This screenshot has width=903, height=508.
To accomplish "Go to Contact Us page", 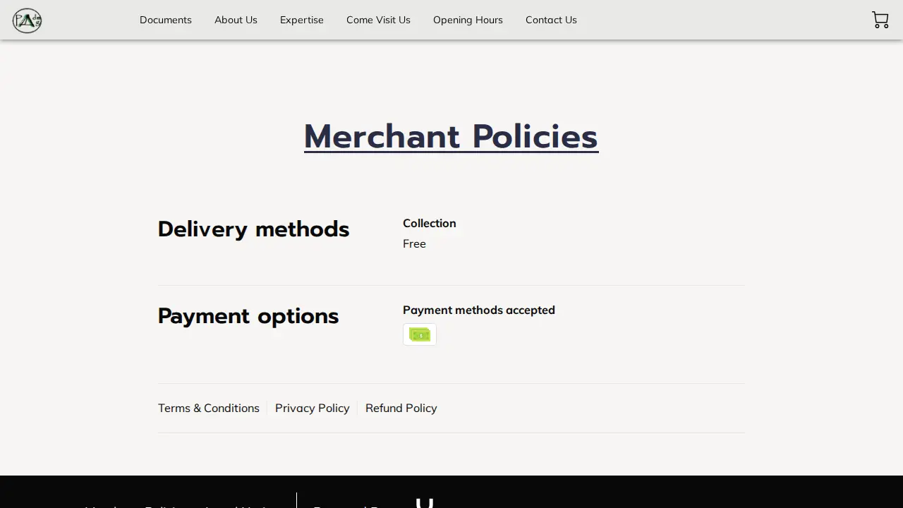I will pos(551,20).
